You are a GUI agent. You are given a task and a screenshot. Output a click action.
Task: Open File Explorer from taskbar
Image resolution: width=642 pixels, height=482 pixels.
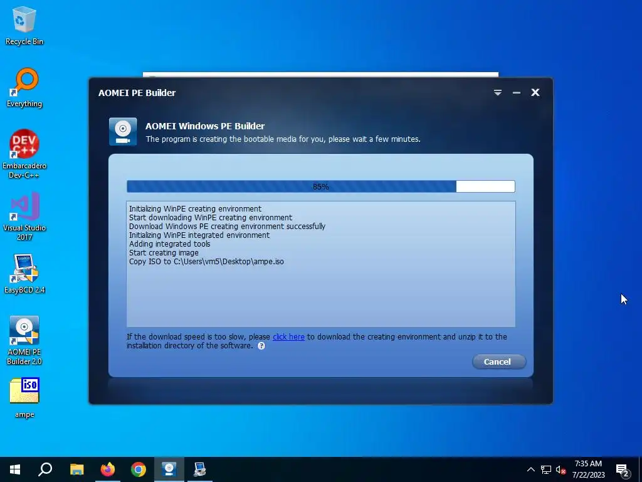tap(76, 469)
